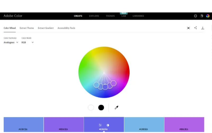Select the white background circle

(91, 107)
